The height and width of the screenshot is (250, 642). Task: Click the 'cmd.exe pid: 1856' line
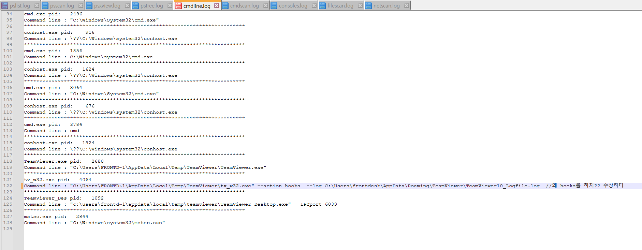[x=53, y=51]
